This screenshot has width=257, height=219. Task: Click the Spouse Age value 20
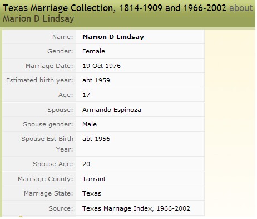86,164
